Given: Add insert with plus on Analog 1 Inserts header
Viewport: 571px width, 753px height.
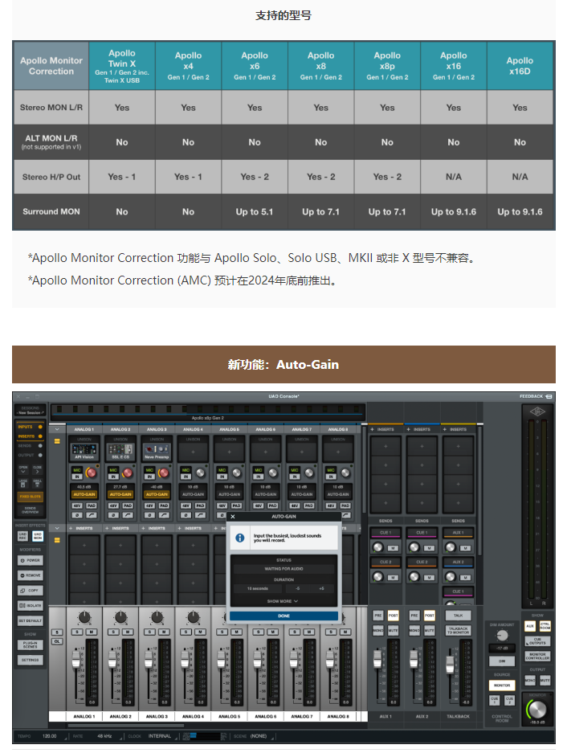Looking at the screenshot, I should (71, 528).
